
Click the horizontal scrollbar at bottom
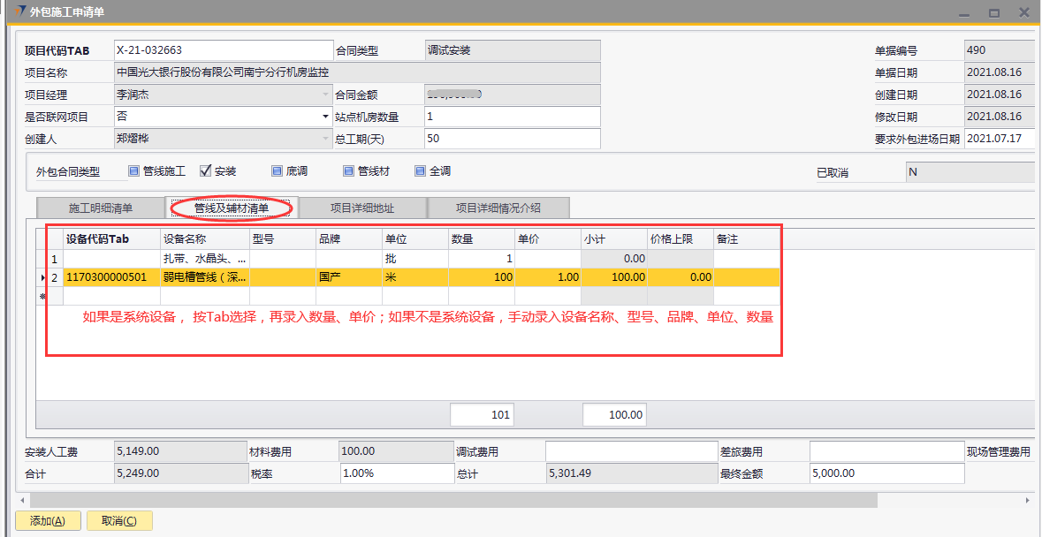point(442,500)
